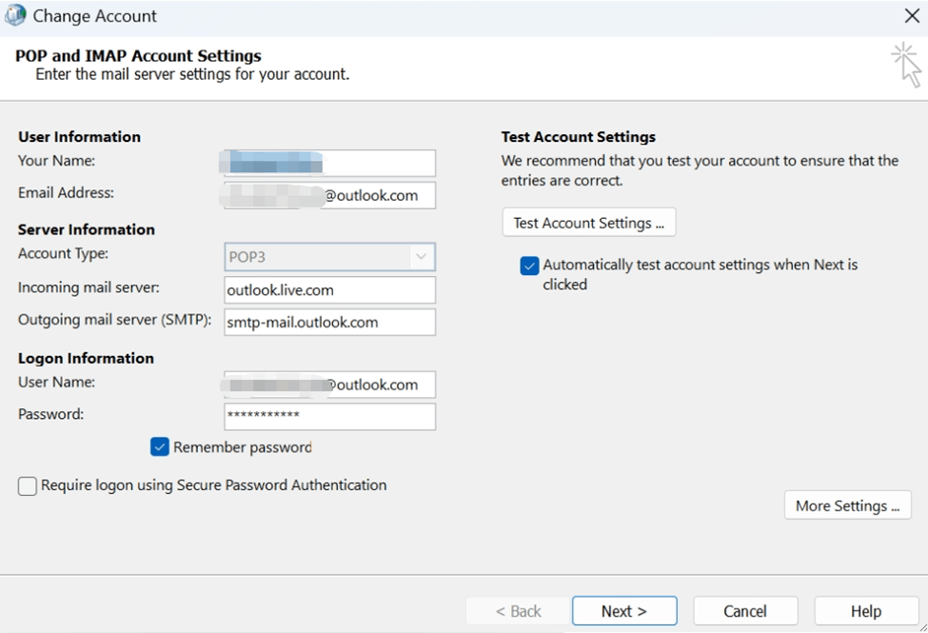Click the Help button

pos(865,611)
